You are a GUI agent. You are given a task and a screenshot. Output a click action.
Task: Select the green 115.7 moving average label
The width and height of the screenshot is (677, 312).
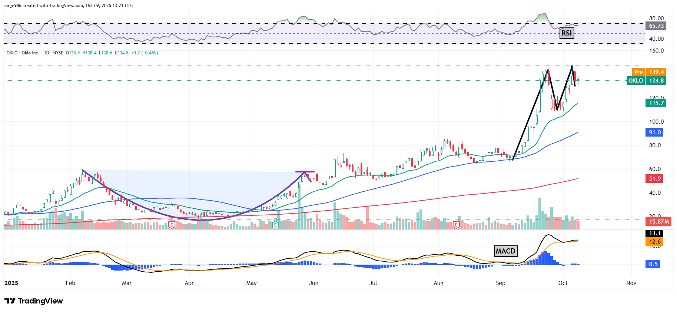(x=656, y=103)
